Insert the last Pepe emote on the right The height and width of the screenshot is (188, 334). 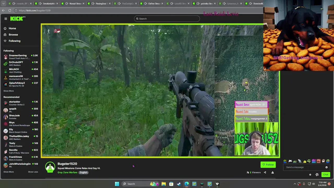pos(328,161)
